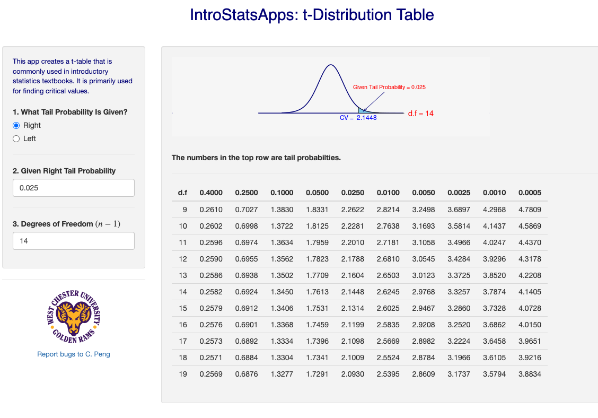This screenshot has height=418, width=598.
Task: Click the Given Right Tail Probability input field
Action: 74,188
